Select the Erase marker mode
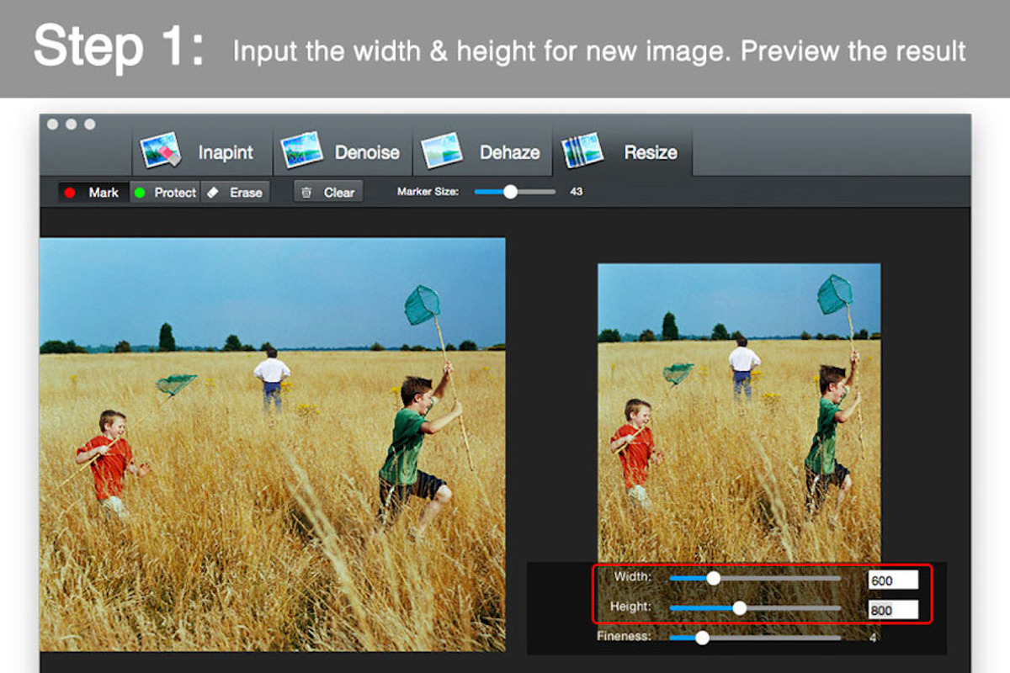Viewport: 1010px width, 673px height. (236, 193)
